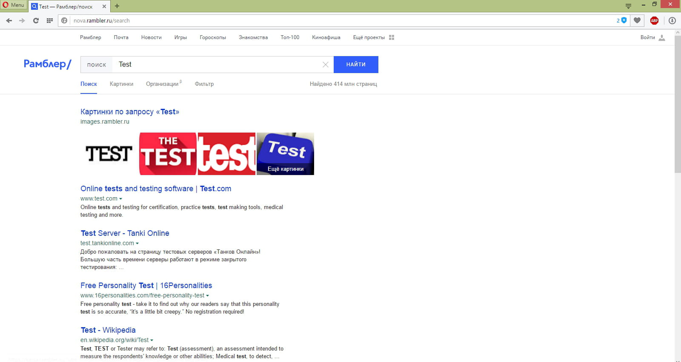Expand the www.test.com dropdown arrow

pyautogui.click(x=120, y=199)
